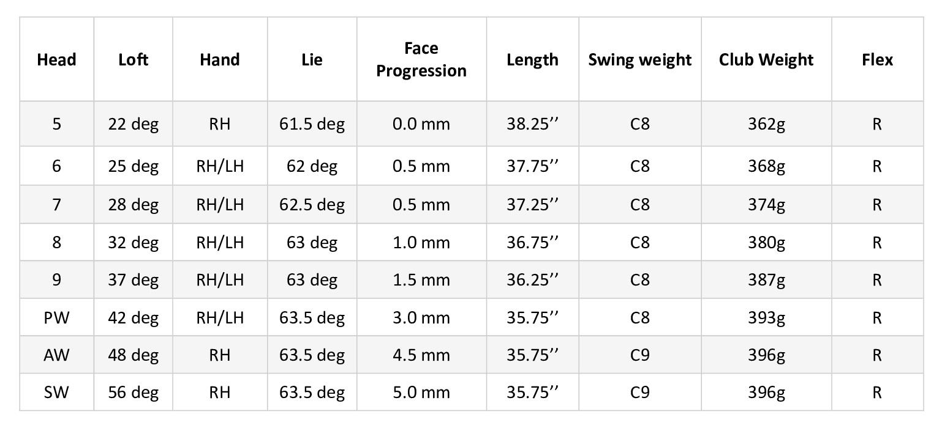Click the 5.0 mm face progression cell
942x428 pixels.
click(x=421, y=393)
